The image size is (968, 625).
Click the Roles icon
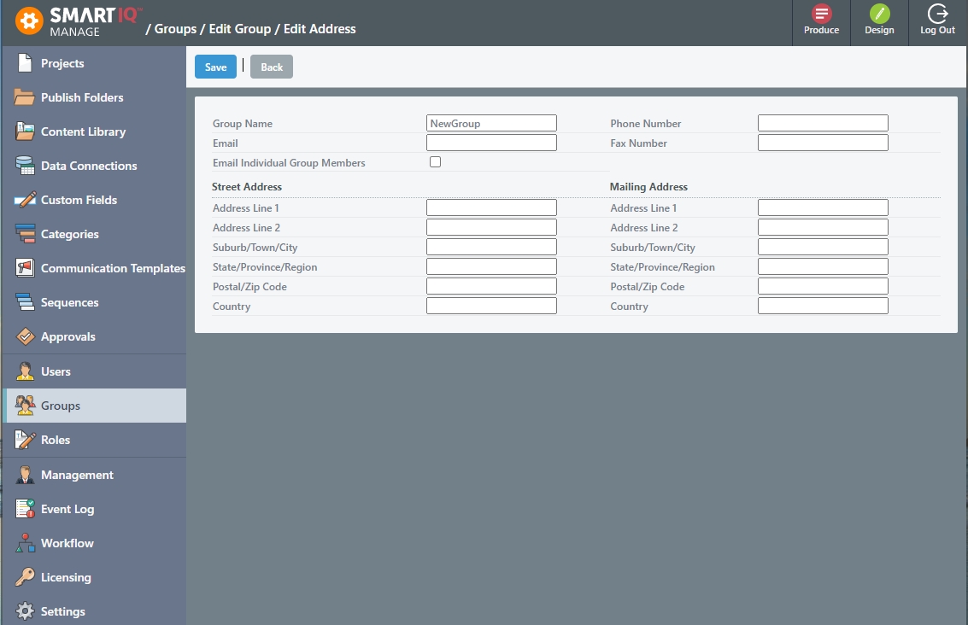point(25,440)
